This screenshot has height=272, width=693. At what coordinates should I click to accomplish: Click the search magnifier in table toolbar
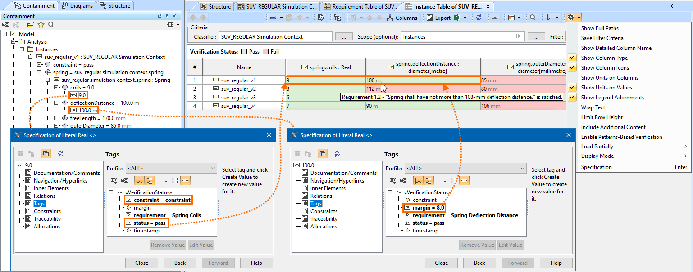pyautogui.click(x=533, y=18)
